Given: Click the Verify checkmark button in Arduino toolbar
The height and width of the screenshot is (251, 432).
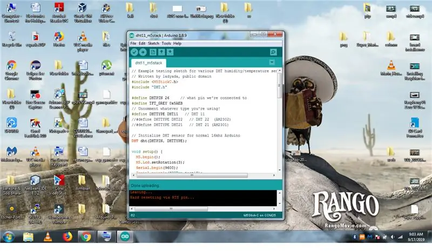Looking at the screenshot, I should click(134, 52).
